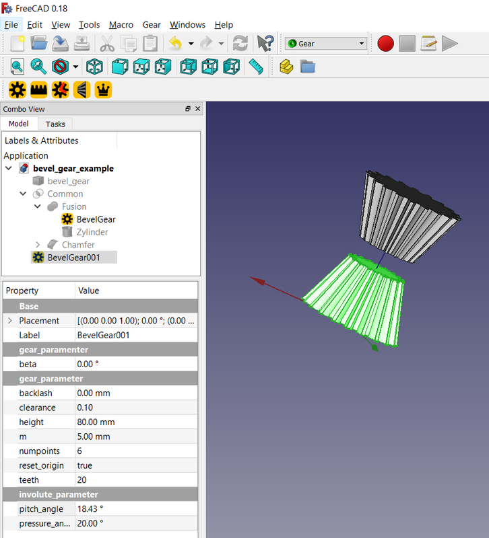
Task: Select the Zylinder tree item
Action: point(92,232)
